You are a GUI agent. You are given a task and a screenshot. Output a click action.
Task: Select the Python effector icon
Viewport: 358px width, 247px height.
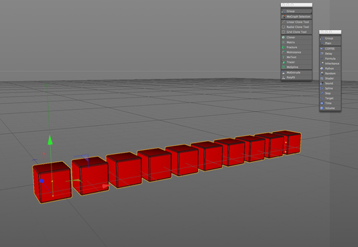coord(322,68)
